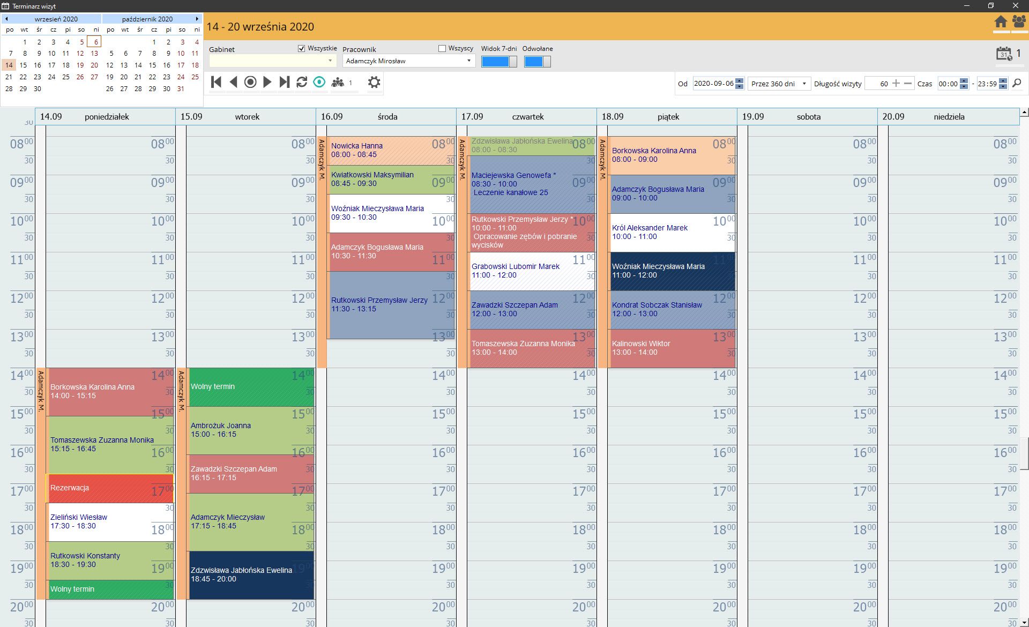Open Kalinowski Wiktor 13:00 appointment

672,348
